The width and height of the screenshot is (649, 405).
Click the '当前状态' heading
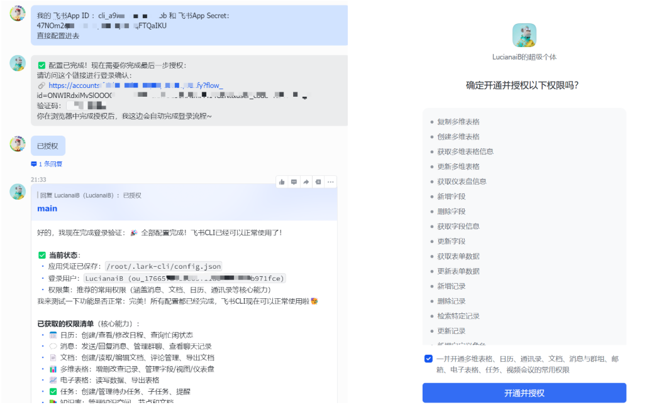click(x=59, y=256)
